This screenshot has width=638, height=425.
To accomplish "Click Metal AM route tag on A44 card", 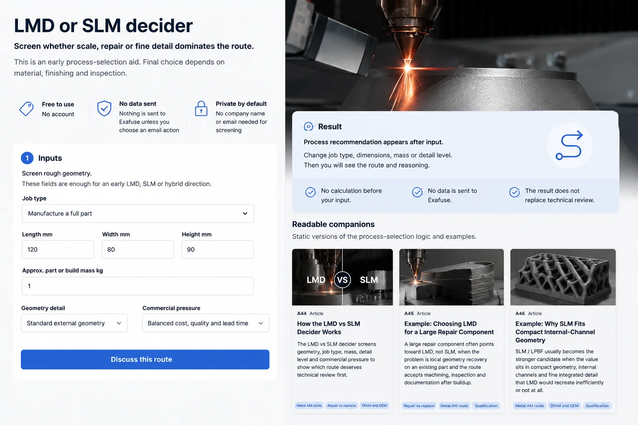I will 309,405.
